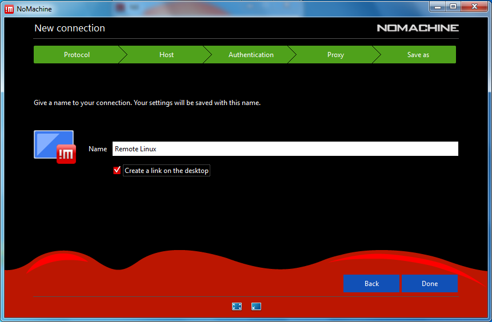Click the 'New connection' heading
The width and height of the screenshot is (492, 322).
pos(70,28)
